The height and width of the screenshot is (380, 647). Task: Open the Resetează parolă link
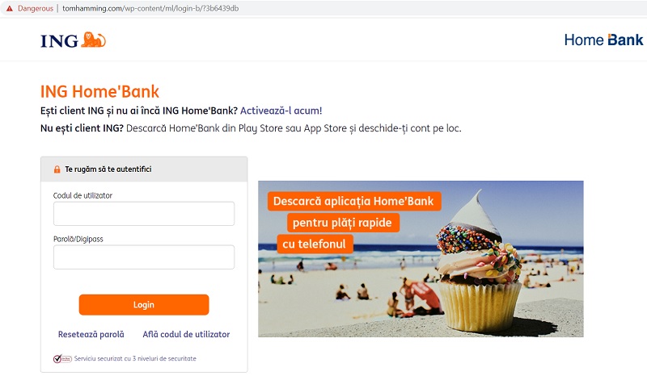point(91,334)
